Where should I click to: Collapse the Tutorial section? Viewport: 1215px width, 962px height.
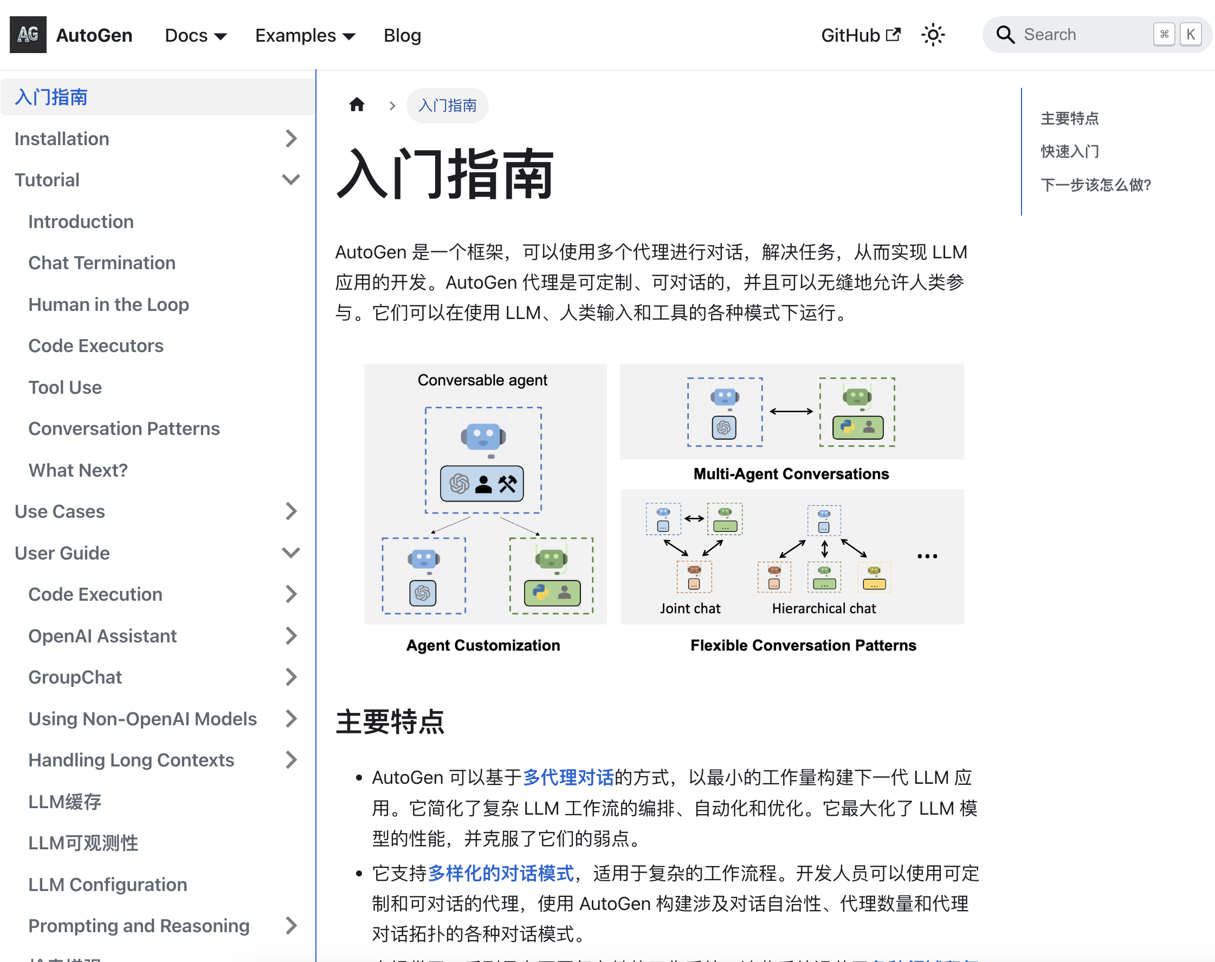tap(291, 179)
